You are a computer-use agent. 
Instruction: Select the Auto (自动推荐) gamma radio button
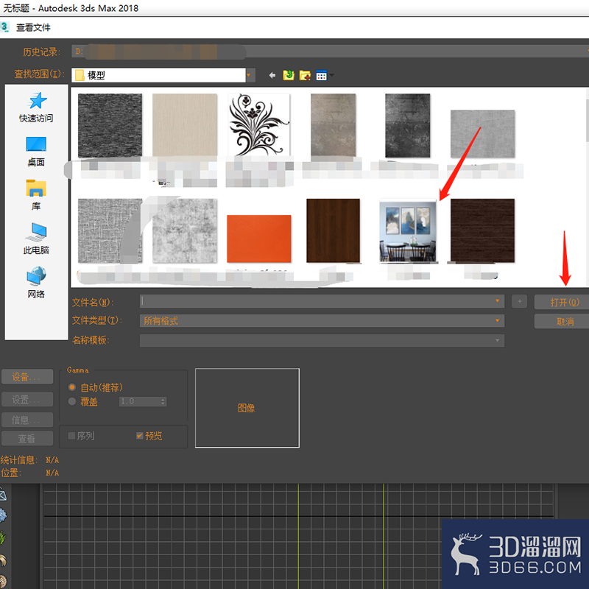pos(72,387)
